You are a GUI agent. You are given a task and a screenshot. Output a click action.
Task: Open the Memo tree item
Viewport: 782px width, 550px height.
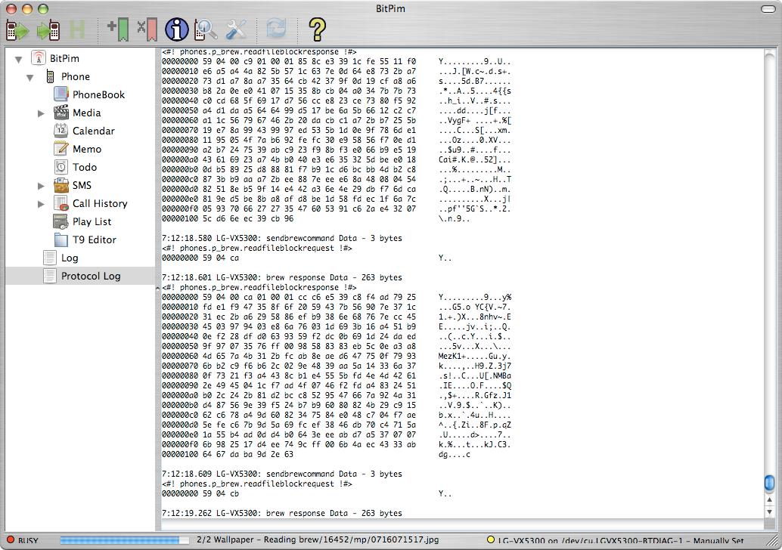pos(87,149)
